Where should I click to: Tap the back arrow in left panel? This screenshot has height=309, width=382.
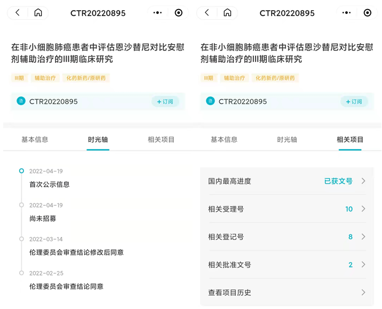click(18, 13)
